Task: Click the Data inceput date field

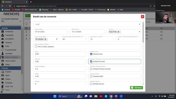Action: pyautogui.click(x=50, y=32)
